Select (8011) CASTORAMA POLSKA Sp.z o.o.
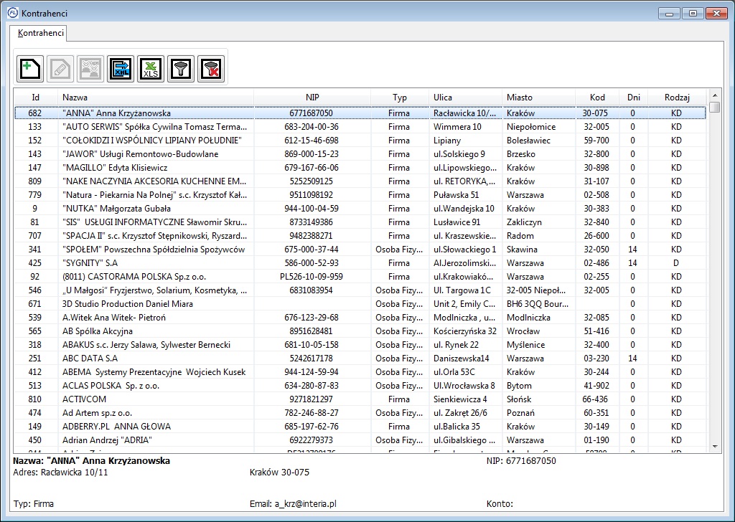 pos(360,276)
